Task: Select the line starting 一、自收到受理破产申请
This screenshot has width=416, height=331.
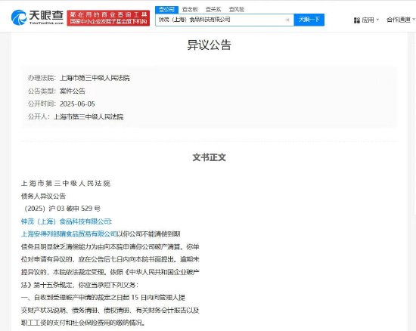Action: tap(103, 297)
